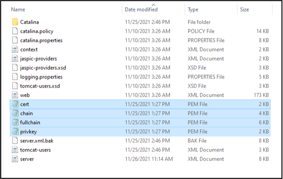Click the tomcat-users XML document icon
283x179 pixels.
point(15,150)
